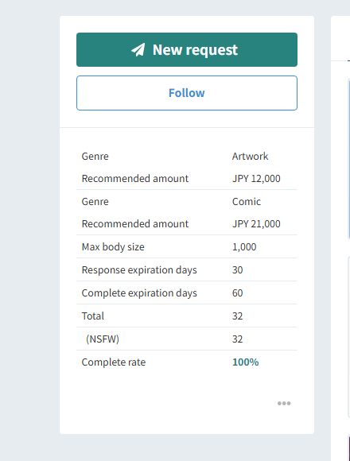Screen dimensions: 350x461
Task: Click the Max body size label
Action: 113,247
